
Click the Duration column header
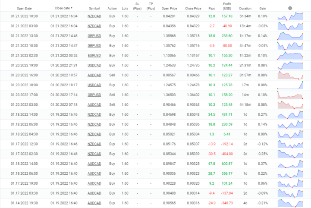click(x=245, y=8)
